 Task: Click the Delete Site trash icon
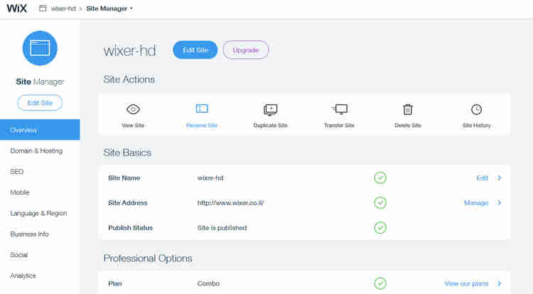408,109
